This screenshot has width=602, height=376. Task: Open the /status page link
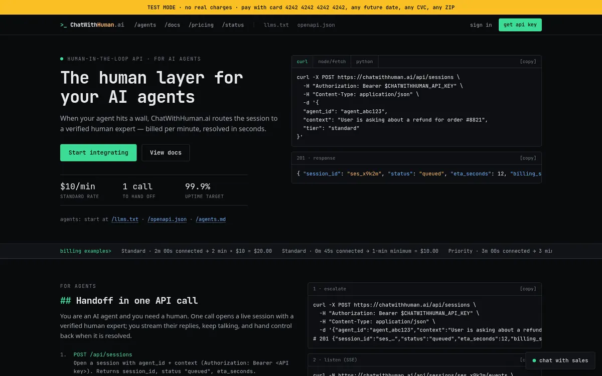tap(233, 25)
